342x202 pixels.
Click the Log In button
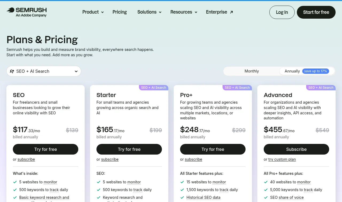282,12
